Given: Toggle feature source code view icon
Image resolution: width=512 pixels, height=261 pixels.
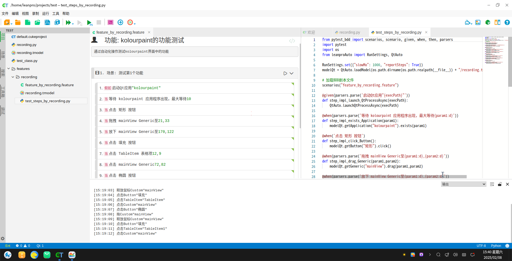Looking at the screenshot, I should 292,41.
